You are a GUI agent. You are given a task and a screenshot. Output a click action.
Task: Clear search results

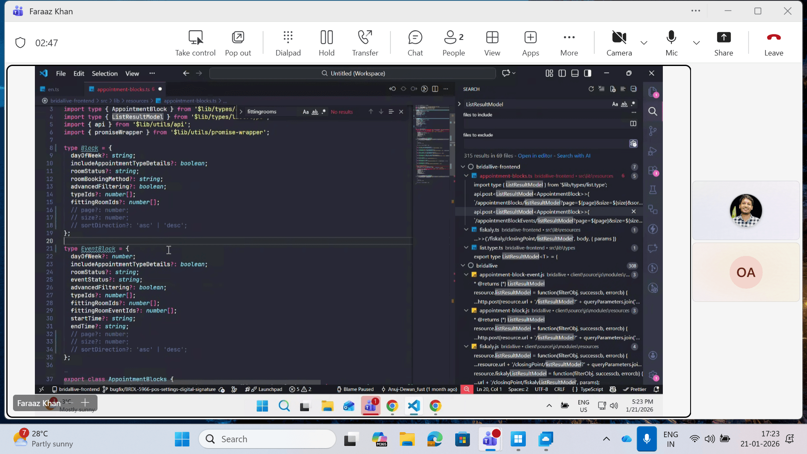pyautogui.click(x=601, y=89)
